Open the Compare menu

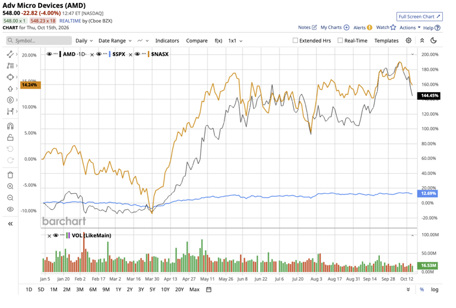click(197, 41)
